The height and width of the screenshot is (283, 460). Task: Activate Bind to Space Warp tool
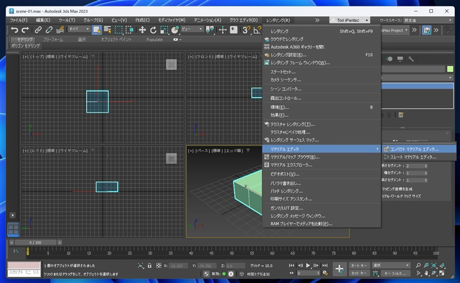tap(60, 30)
